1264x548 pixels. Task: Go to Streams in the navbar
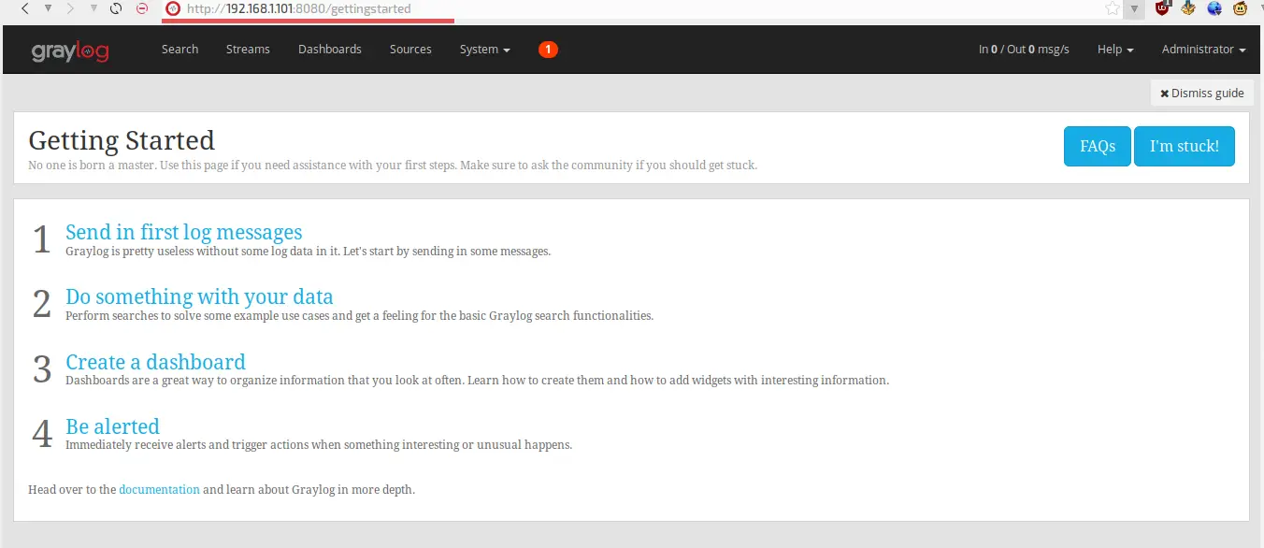tap(248, 50)
